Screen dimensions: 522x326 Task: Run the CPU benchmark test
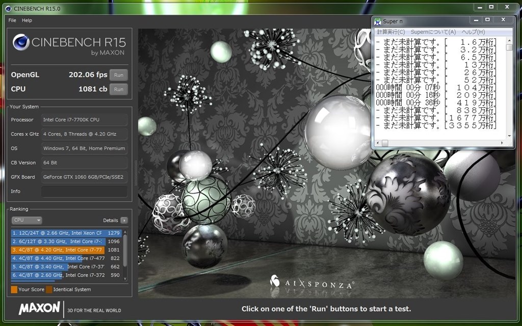click(118, 89)
